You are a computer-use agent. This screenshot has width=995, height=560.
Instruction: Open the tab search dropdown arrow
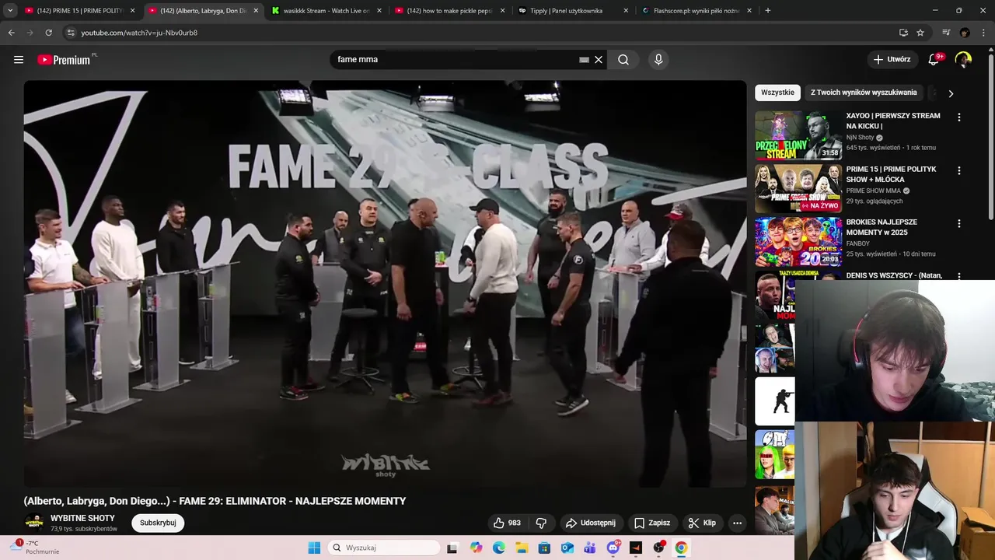pyautogui.click(x=10, y=11)
